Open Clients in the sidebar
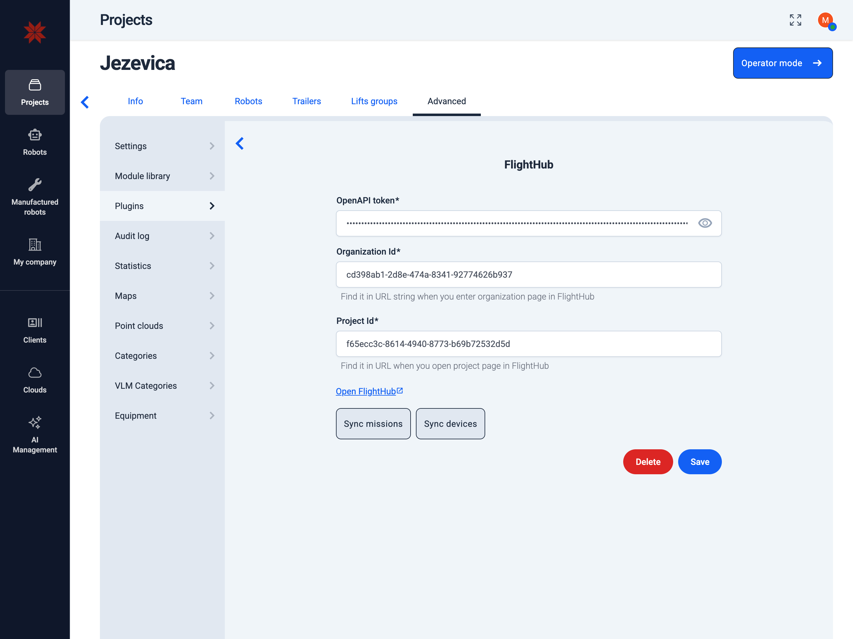The width and height of the screenshot is (853, 639). tap(35, 330)
